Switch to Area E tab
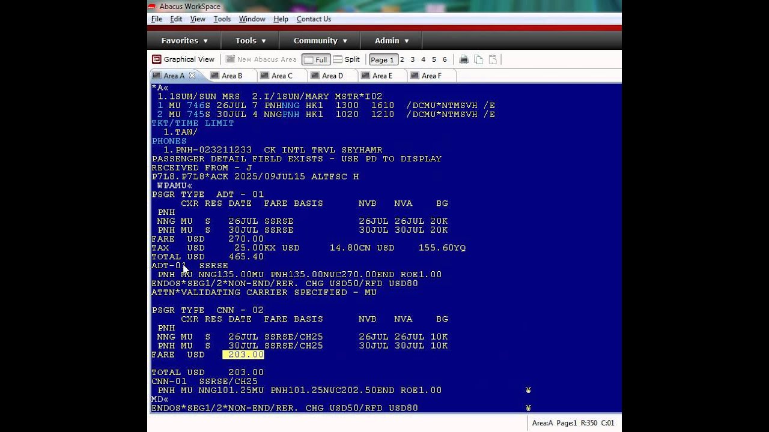Image resolution: width=769 pixels, height=432 pixels. pos(382,76)
